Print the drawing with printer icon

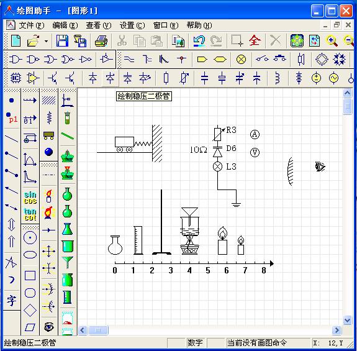101,41
